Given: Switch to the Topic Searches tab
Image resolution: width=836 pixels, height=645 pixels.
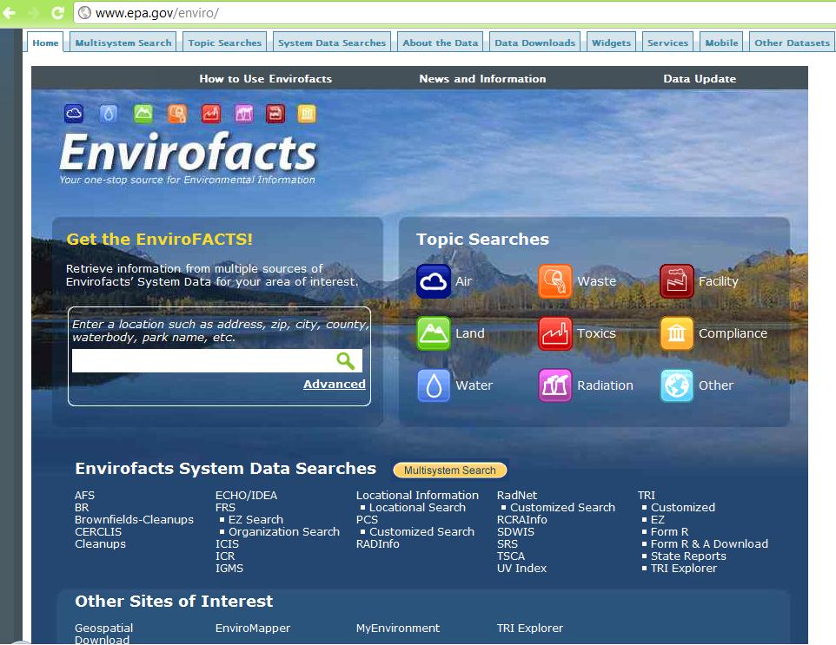Looking at the screenshot, I should pos(224,43).
